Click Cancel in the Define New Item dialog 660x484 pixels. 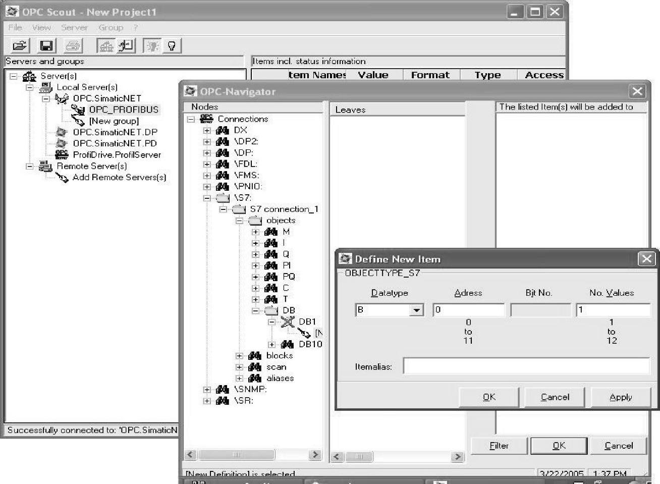pos(555,397)
